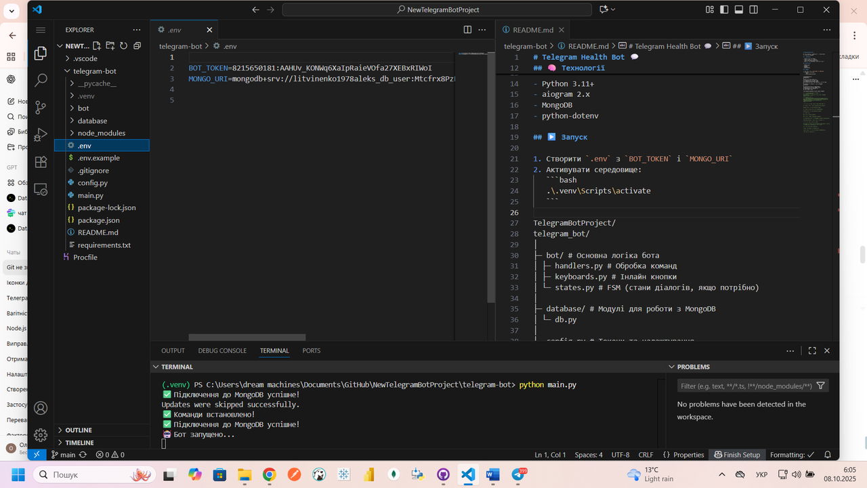Open the Source Control view
Image resolution: width=867 pixels, height=488 pixels.
point(41,107)
